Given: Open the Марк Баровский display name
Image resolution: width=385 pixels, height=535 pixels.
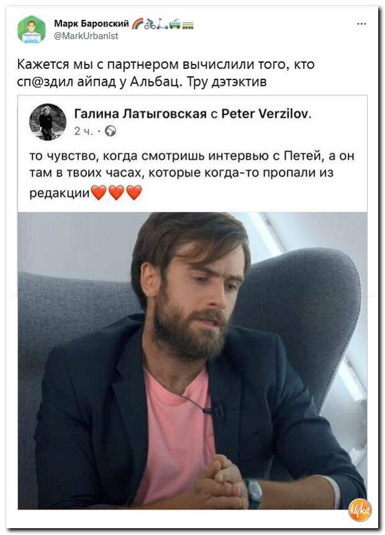Looking at the screenshot, I should pyautogui.click(x=91, y=23).
